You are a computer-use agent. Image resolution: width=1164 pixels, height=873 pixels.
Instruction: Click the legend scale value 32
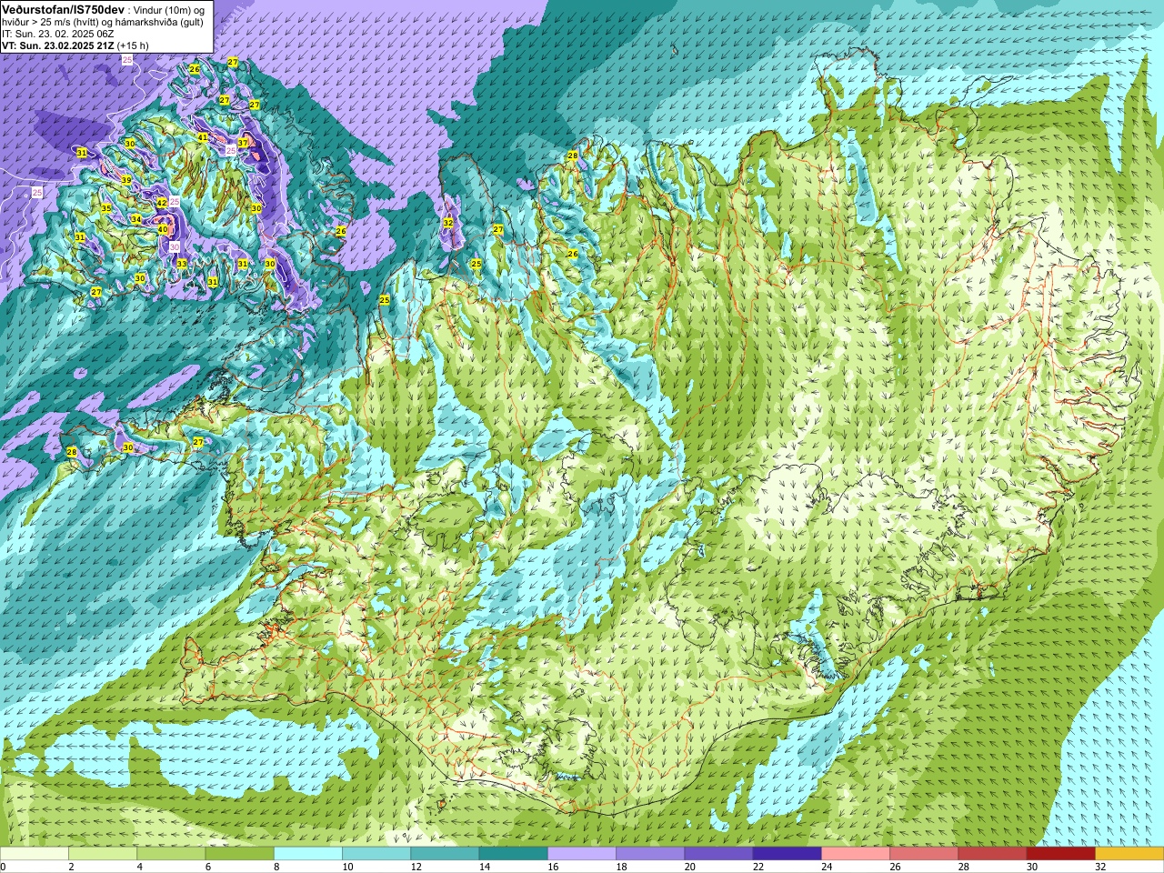pyautogui.click(x=1102, y=867)
